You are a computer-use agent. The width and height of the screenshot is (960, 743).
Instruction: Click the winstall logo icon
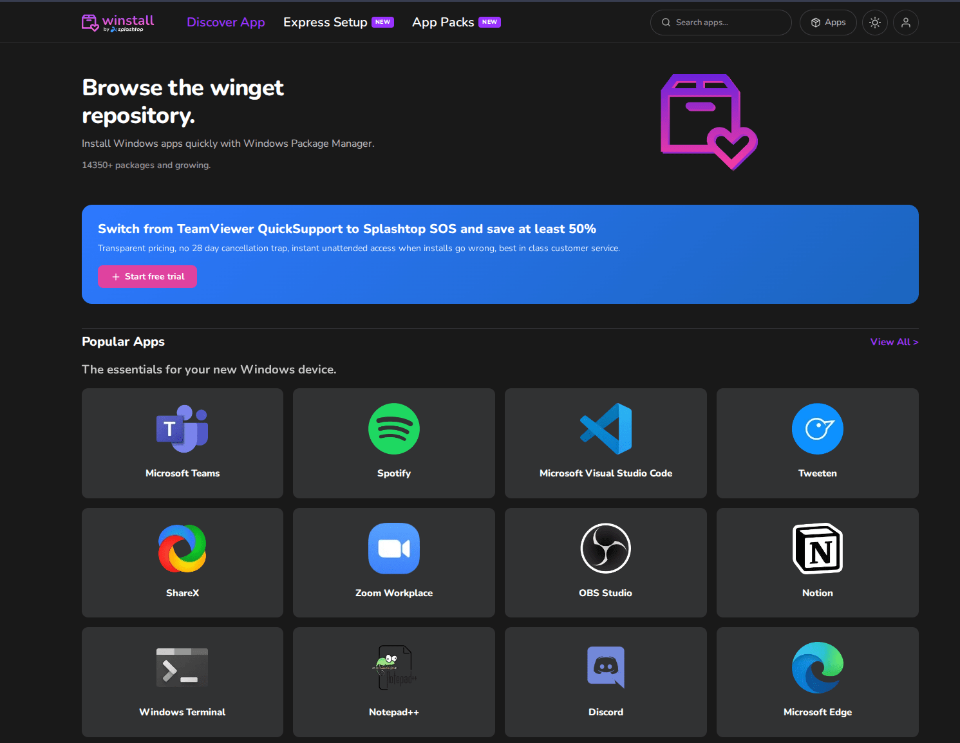[x=90, y=23]
